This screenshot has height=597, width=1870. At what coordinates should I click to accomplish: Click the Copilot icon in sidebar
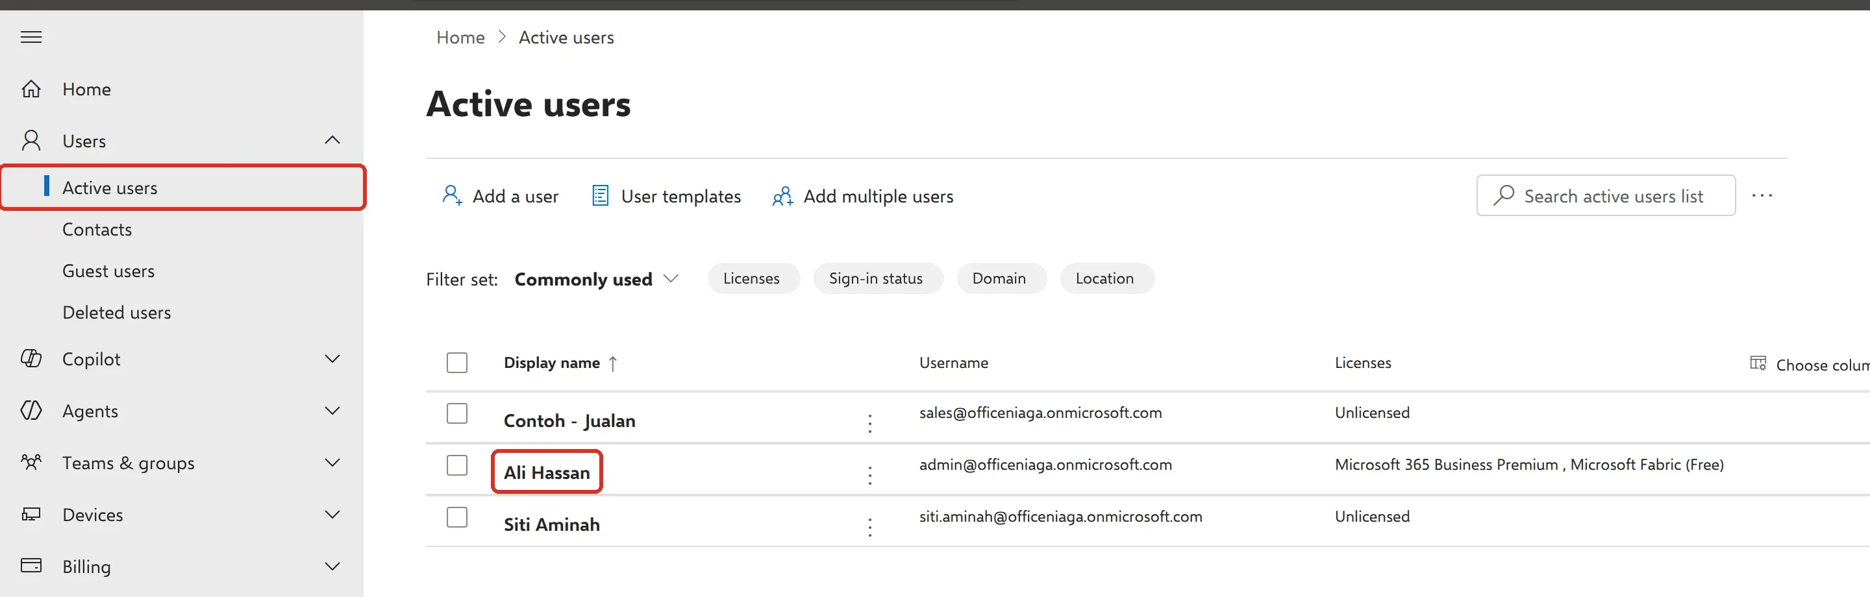(x=31, y=358)
